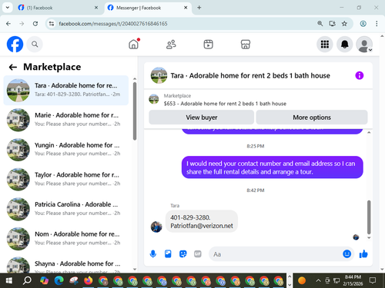
Task: Open the notifications bell
Action: click(344, 45)
